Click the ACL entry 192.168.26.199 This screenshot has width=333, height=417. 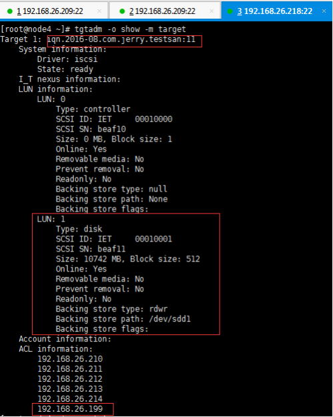(x=70, y=409)
